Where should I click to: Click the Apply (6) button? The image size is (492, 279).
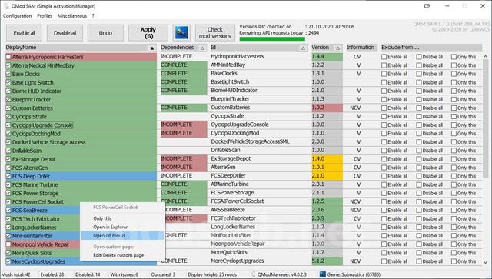coord(148,32)
